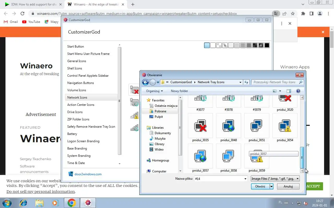Viewport: 334px width, 208px height.
Task: Open the YouTube bookmark
Action: 31,22
